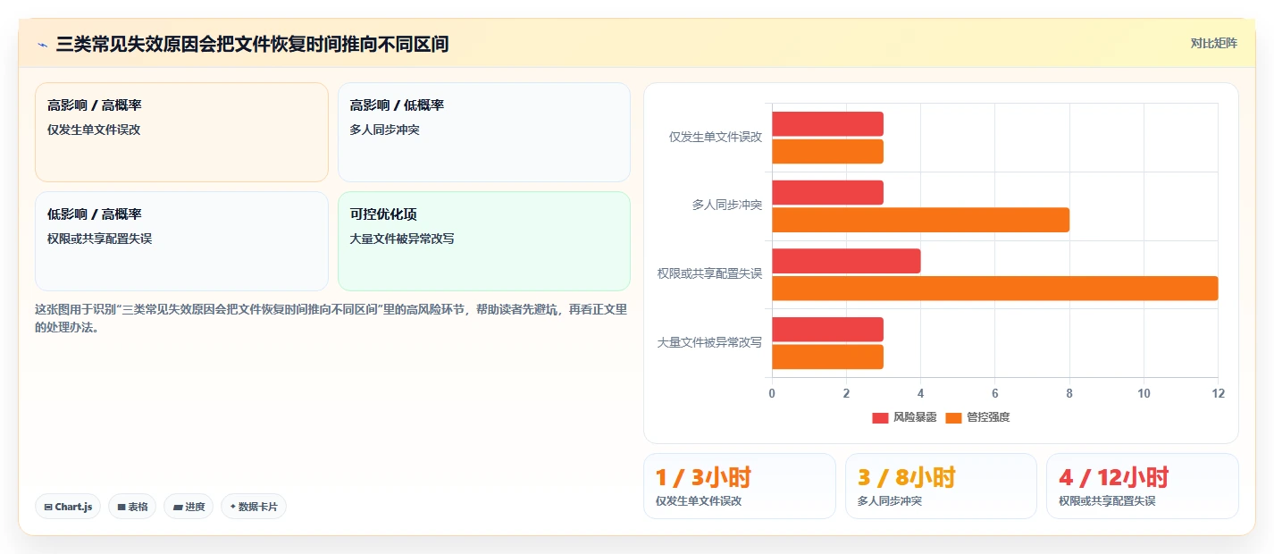Click 多人同步冲突 in the 高影响 / 低概率 card

click(x=385, y=130)
